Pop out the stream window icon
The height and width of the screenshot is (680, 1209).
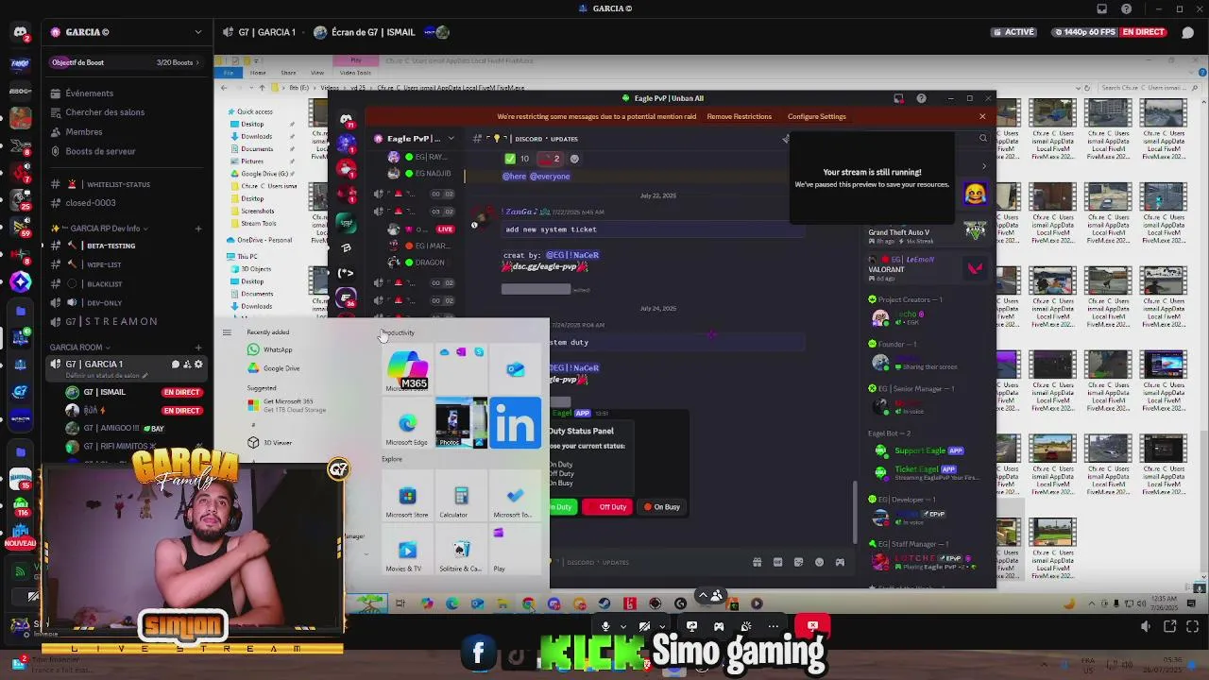coord(1170,626)
